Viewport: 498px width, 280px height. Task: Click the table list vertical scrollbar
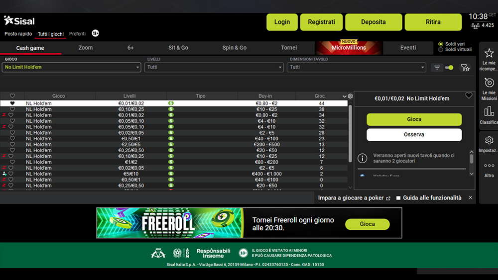coord(350,133)
